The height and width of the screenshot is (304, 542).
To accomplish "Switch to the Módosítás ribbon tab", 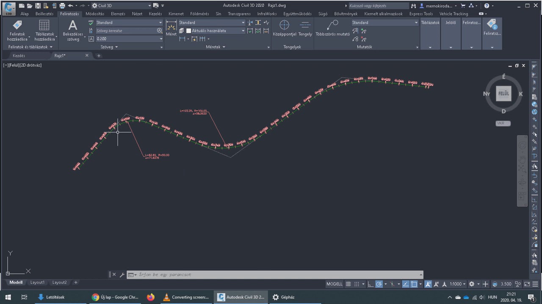I will coord(95,14).
